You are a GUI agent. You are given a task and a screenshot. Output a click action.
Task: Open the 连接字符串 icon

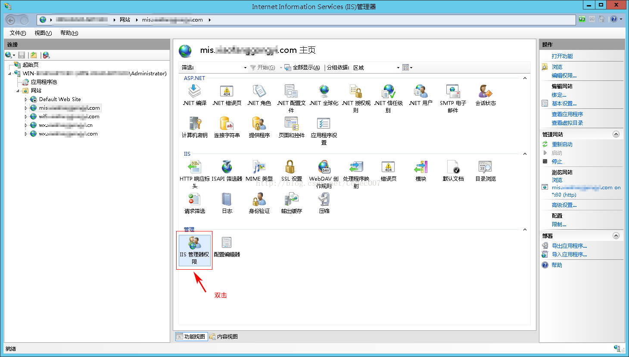(227, 124)
